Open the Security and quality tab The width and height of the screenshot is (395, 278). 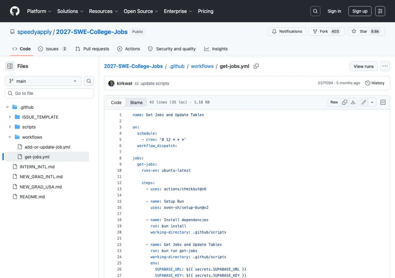click(x=172, y=49)
